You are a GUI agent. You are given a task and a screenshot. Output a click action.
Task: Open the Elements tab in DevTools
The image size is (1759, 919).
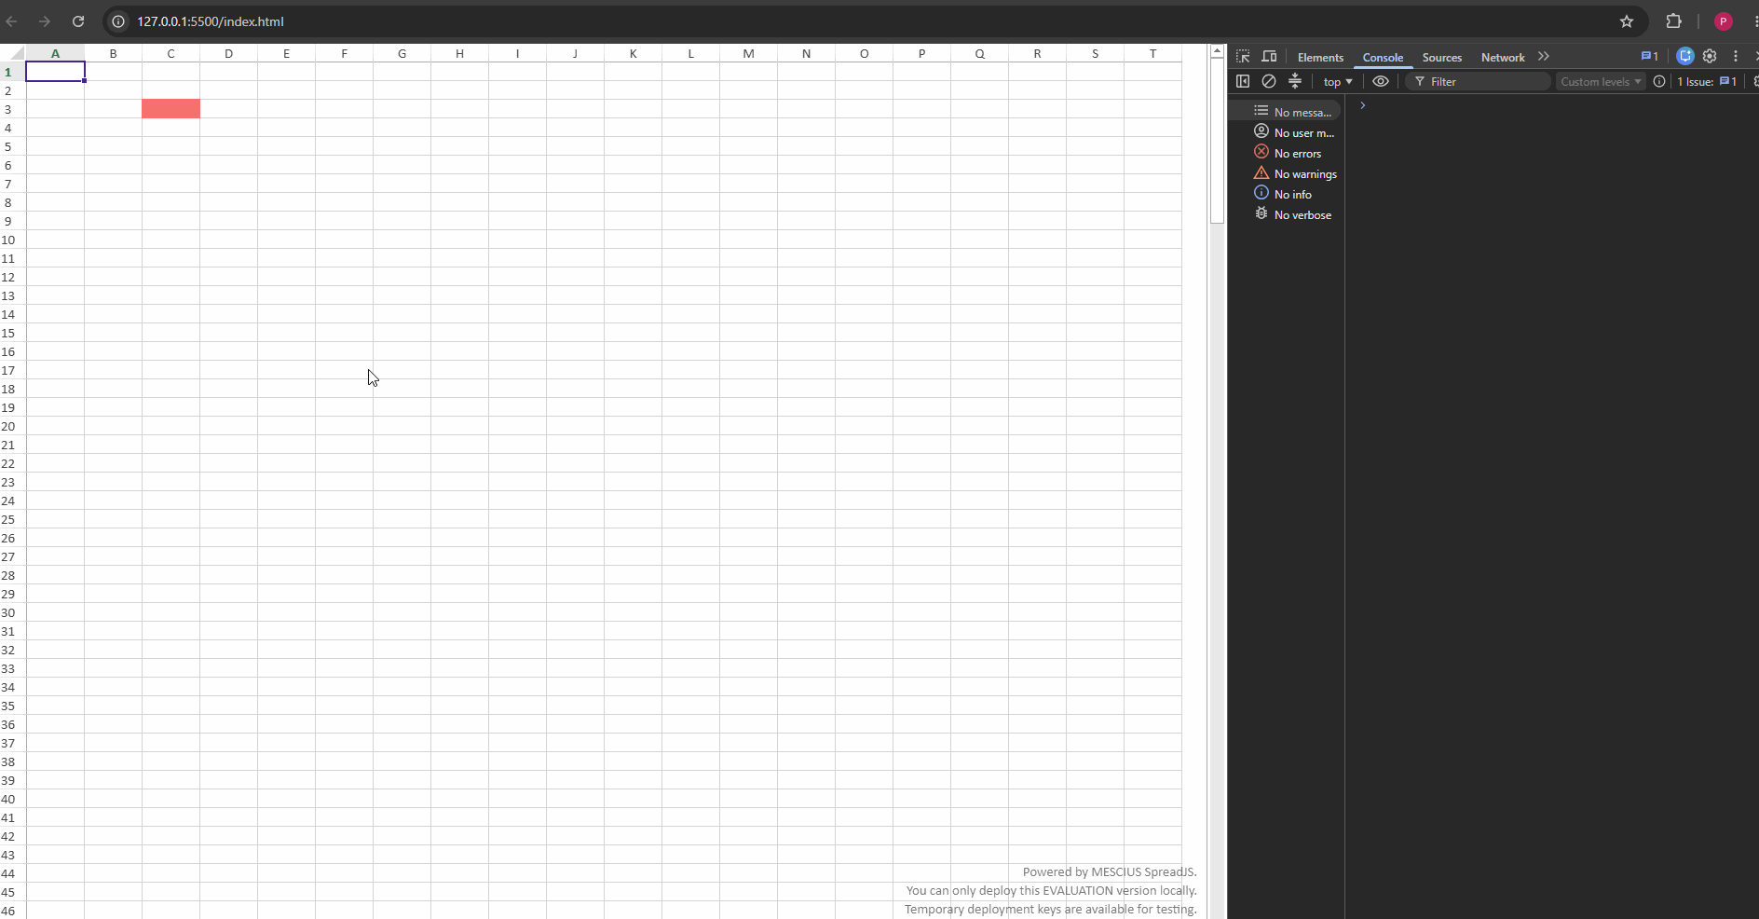1320,58
